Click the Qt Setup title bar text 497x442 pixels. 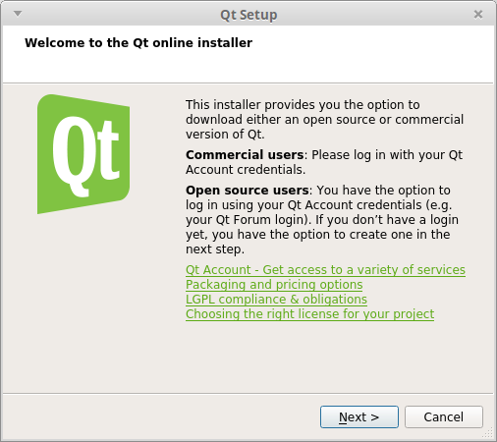pos(248,15)
